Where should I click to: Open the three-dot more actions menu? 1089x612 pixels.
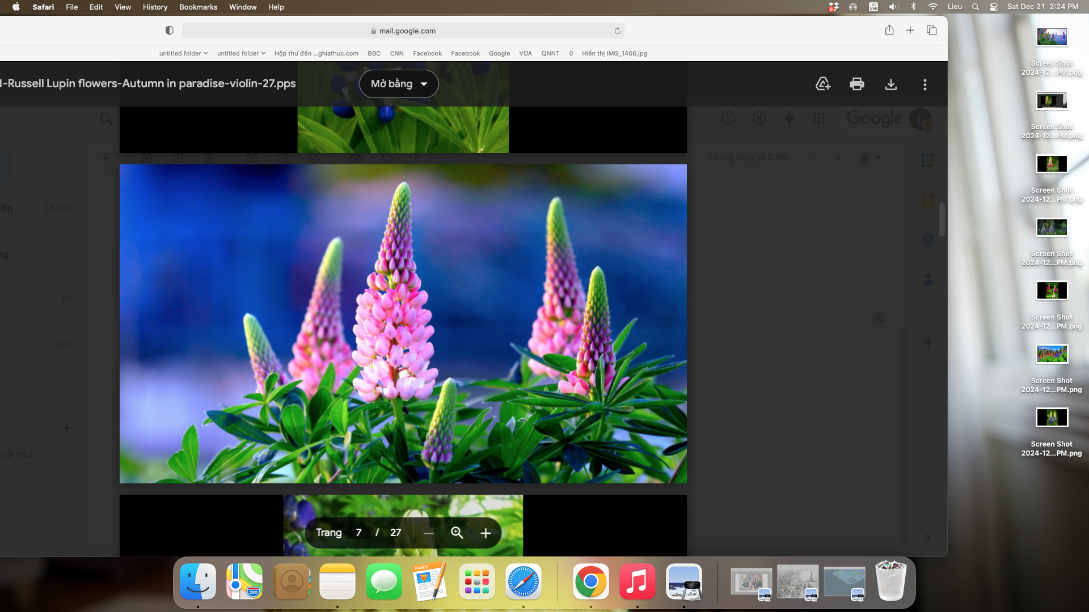[925, 84]
